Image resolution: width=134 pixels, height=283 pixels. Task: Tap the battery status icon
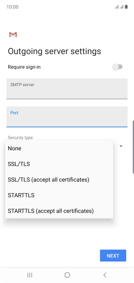[126, 7]
